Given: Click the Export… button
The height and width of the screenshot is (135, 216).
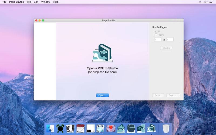Looking at the screenshot, I should pos(173,95).
